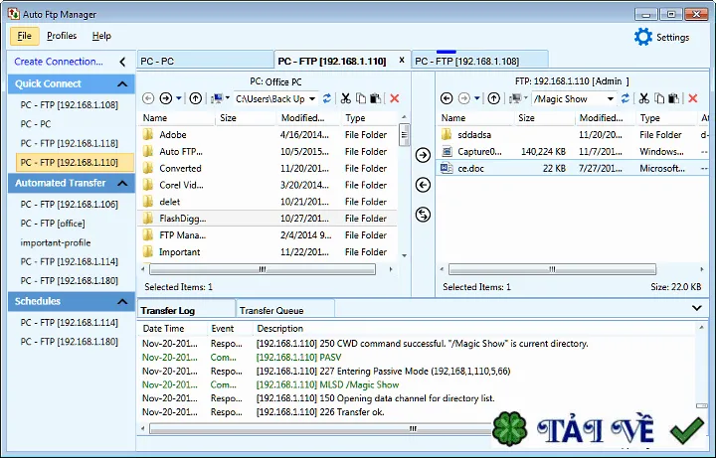Navigate back in the FTP pane
Image resolution: width=716 pixels, height=458 pixels.
(x=447, y=98)
